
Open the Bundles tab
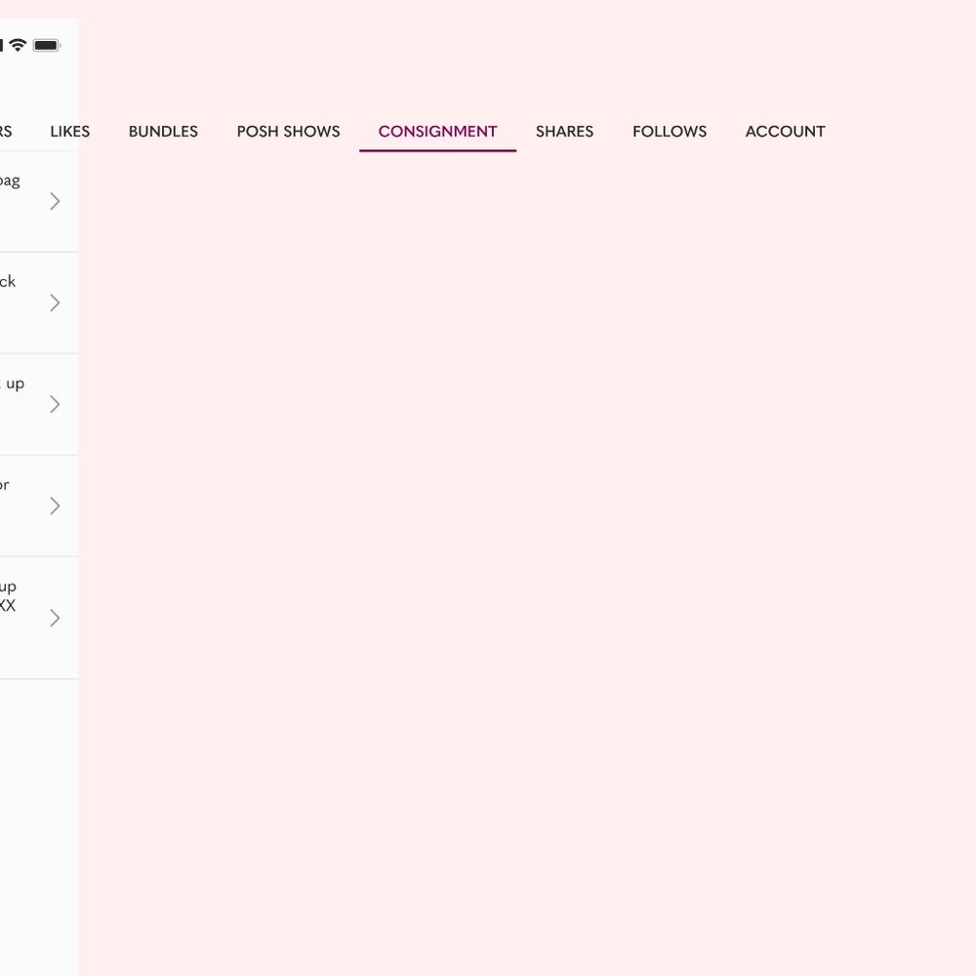(x=163, y=132)
